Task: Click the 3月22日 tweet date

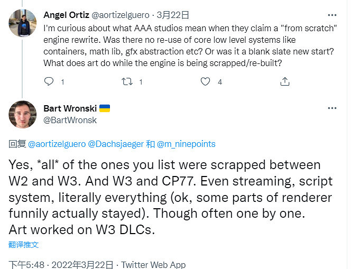Action: pyautogui.click(x=177, y=15)
